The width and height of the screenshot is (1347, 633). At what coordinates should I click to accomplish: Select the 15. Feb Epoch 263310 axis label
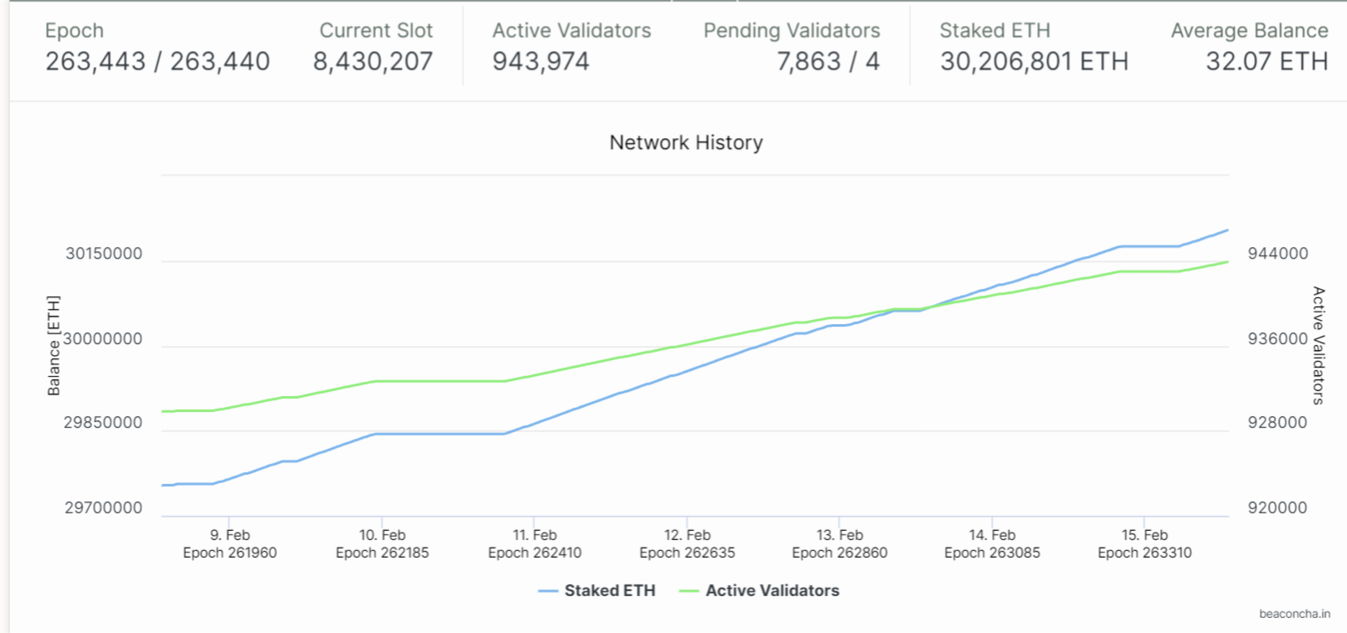[x=1144, y=543]
